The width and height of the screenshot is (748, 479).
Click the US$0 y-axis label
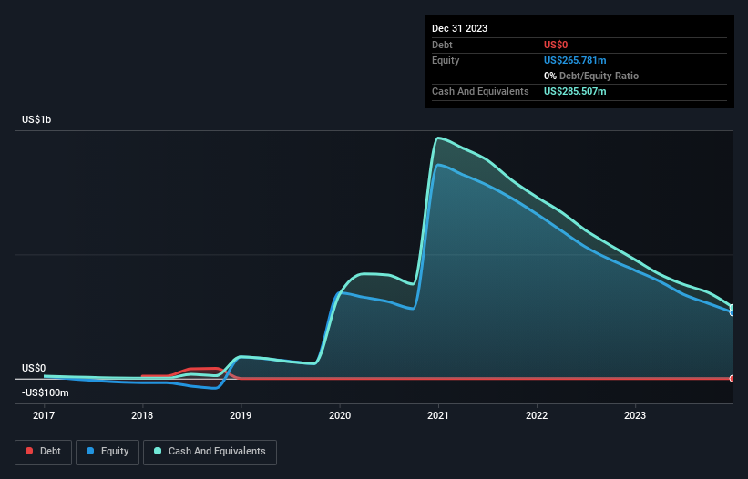click(x=34, y=369)
